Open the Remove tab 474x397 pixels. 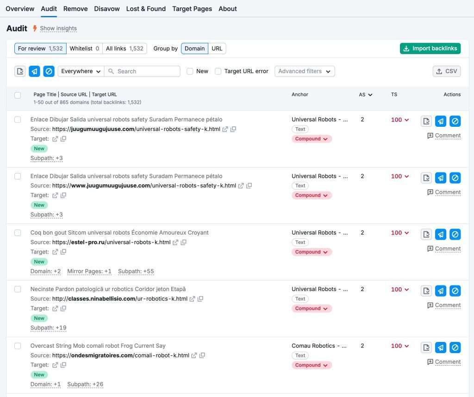coord(75,9)
